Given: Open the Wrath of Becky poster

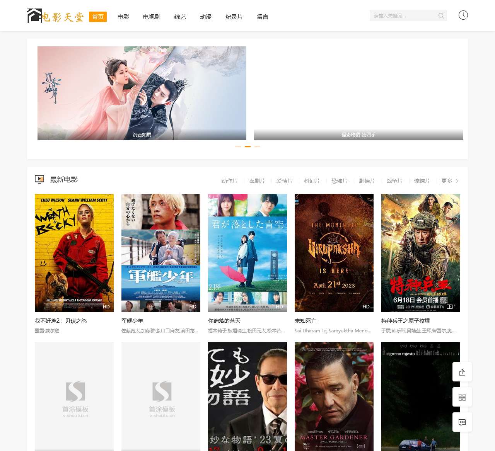Looking at the screenshot, I should coord(74,253).
